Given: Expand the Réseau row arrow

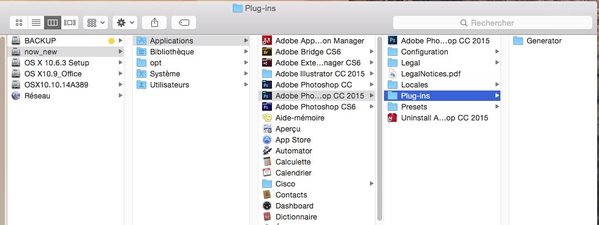Looking at the screenshot, I should tap(120, 96).
